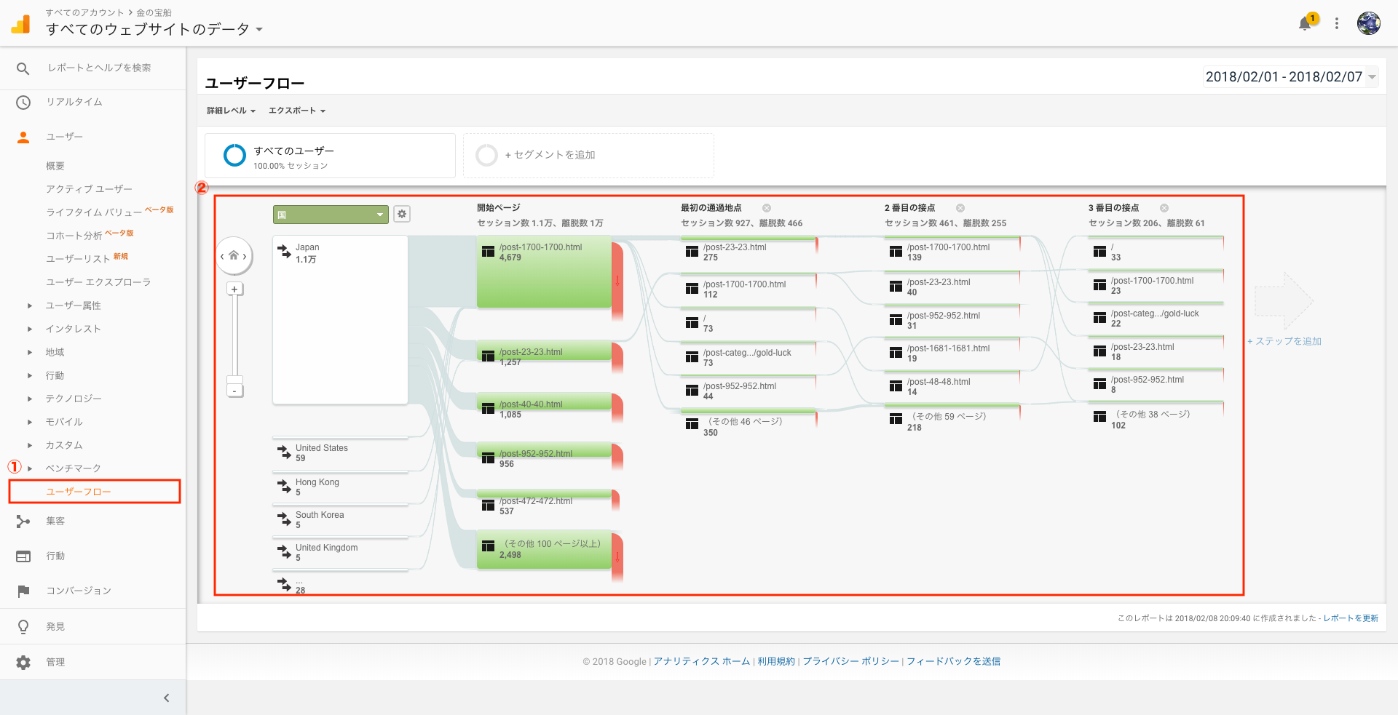Open the green 国 dimension dropdown

(x=331, y=215)
